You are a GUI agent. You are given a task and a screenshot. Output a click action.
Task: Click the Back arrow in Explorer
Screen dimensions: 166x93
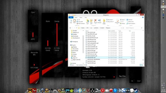point(70,28)
